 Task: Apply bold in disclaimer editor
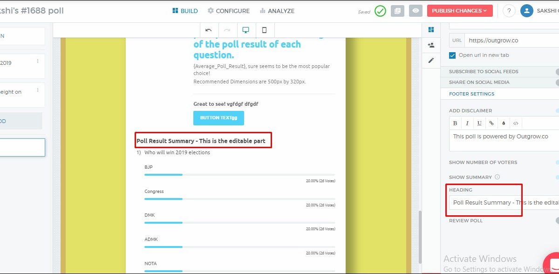(455, 123)
